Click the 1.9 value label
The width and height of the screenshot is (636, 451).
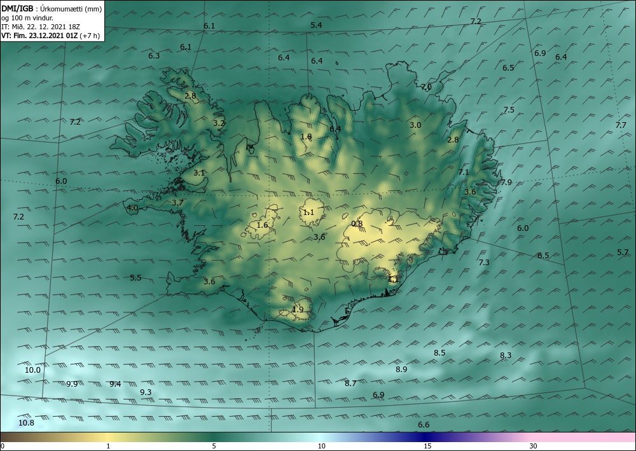point(298,309)
